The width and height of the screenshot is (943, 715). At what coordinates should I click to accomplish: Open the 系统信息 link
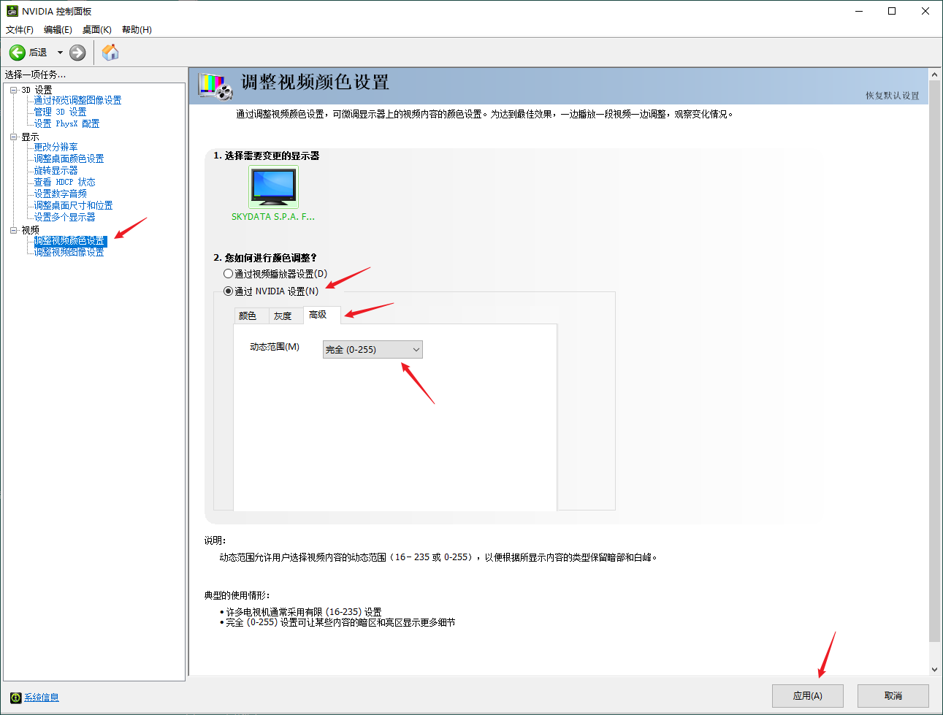pyautogui.click(x=42, y=697)
